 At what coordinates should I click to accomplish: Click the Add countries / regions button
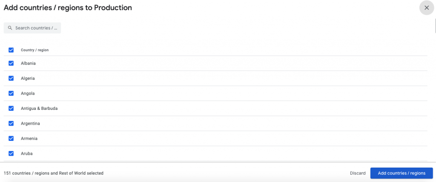[402, 173]
